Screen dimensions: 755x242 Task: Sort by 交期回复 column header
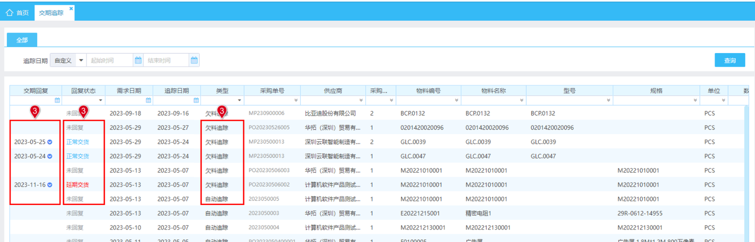36,90
